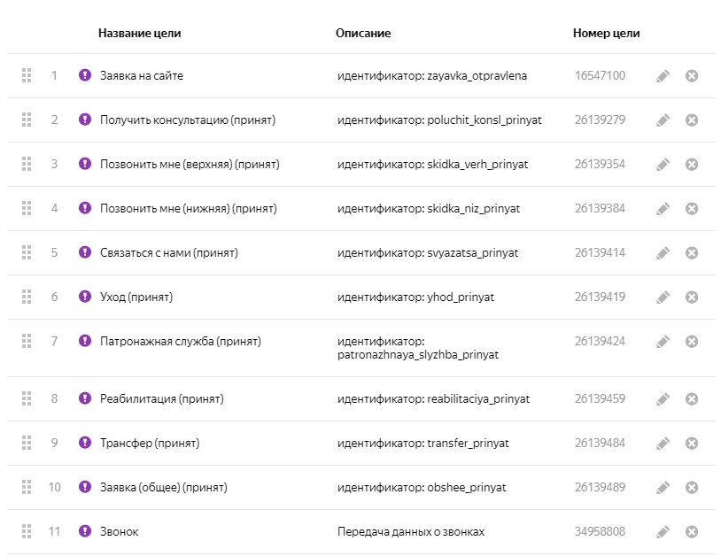
Task: Remove 'Патронажная служба (принят)' goal
Action: point(692,342)
